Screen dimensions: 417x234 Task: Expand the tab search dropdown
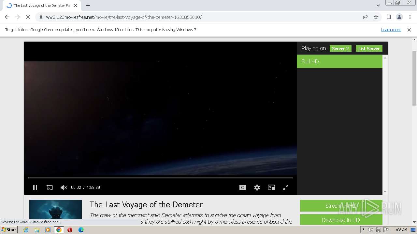378,6
